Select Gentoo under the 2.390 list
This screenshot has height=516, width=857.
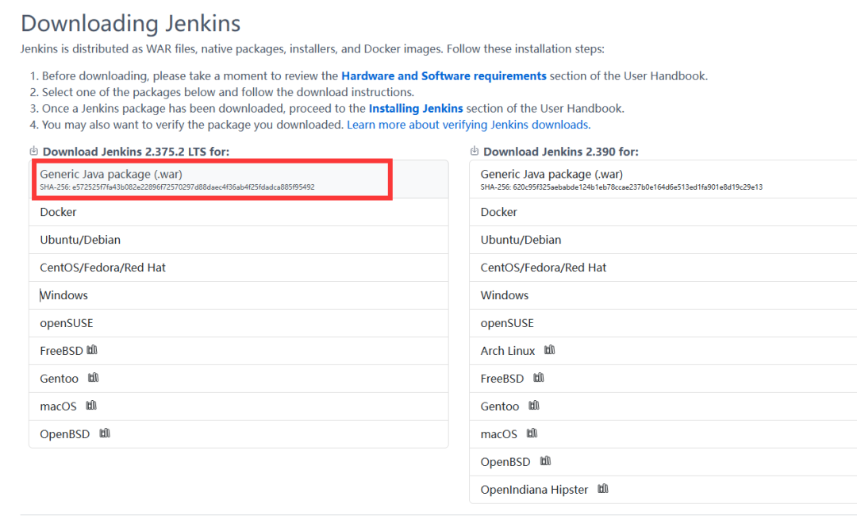point(663,406)
